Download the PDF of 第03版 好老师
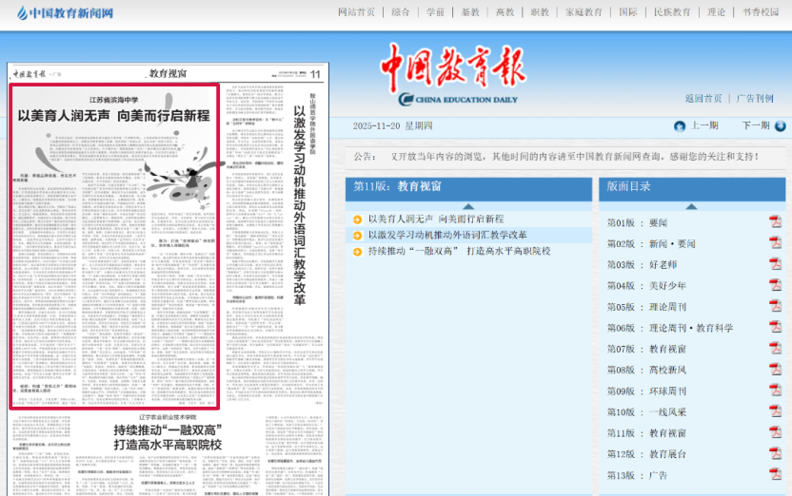Screen dimensions: 792x496 775,265
